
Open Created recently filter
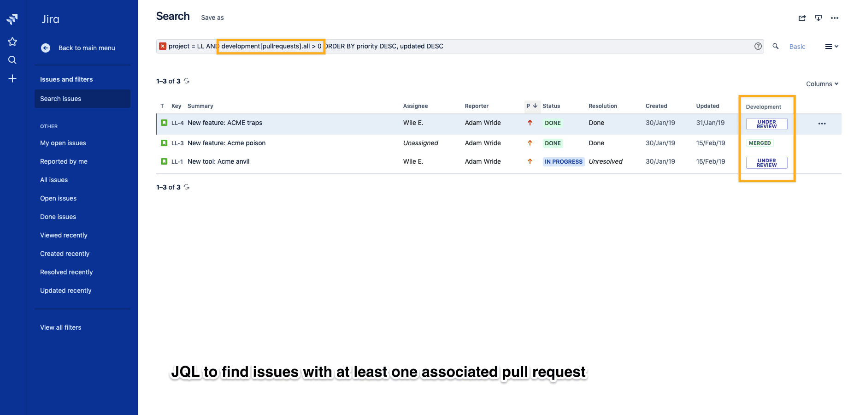(x=65, y=254)
